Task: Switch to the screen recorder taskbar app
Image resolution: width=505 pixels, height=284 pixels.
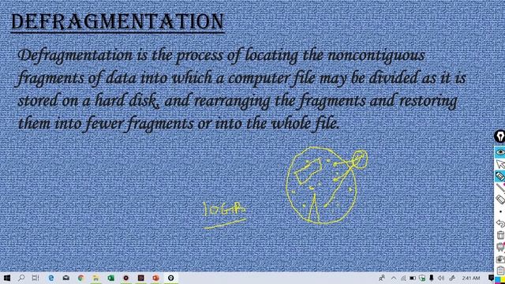Action: click(x=126, y=278)
